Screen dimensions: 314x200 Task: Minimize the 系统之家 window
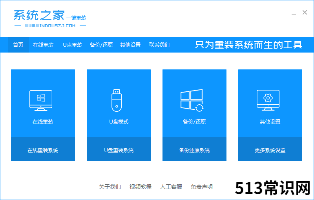(x=294, y=14)
